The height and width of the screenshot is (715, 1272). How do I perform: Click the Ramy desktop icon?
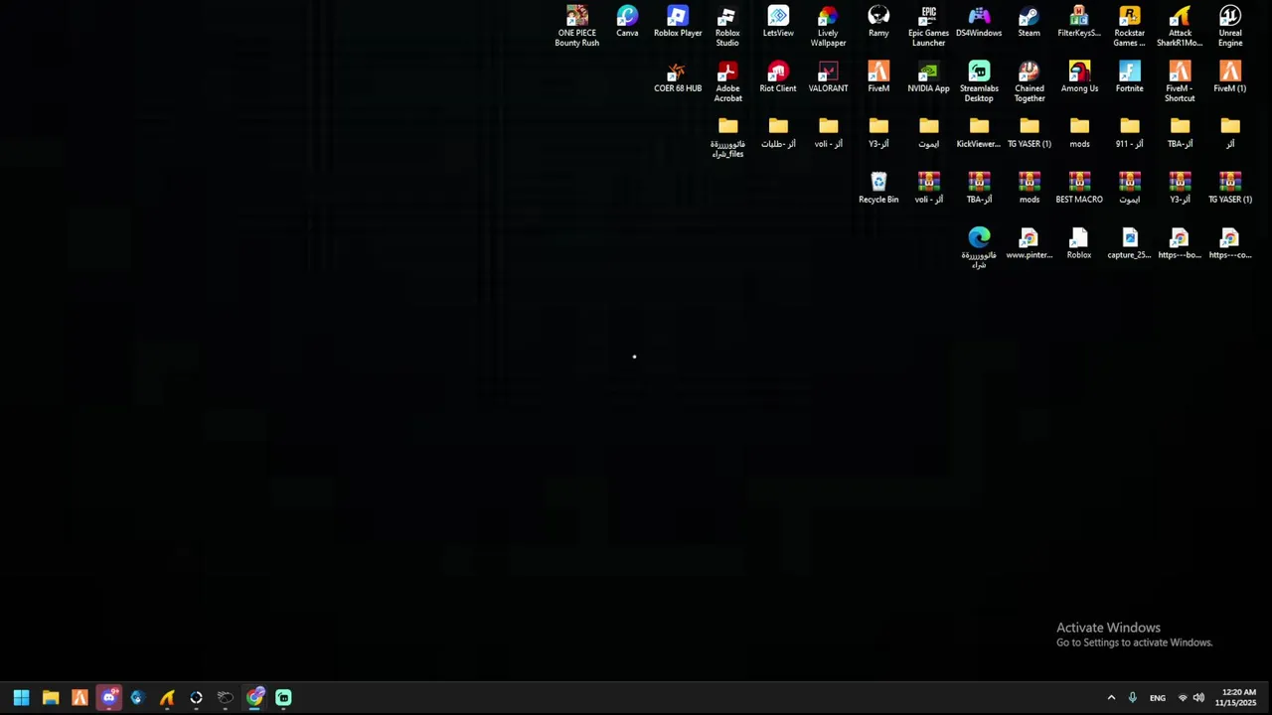click(x=878, y=22)
